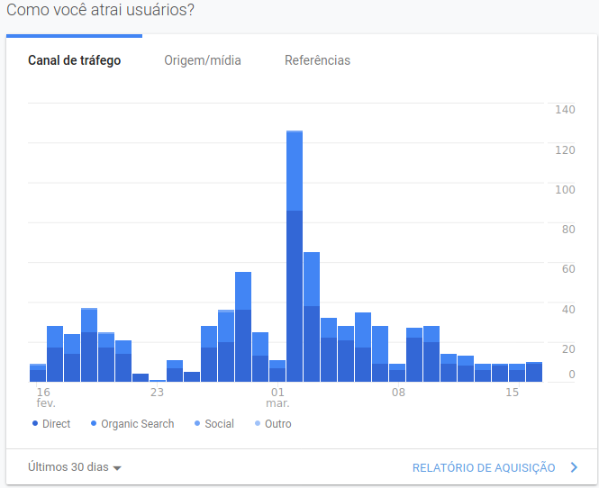Toggle the Direct series legend label
599x488 pixels.
point(56,423)
